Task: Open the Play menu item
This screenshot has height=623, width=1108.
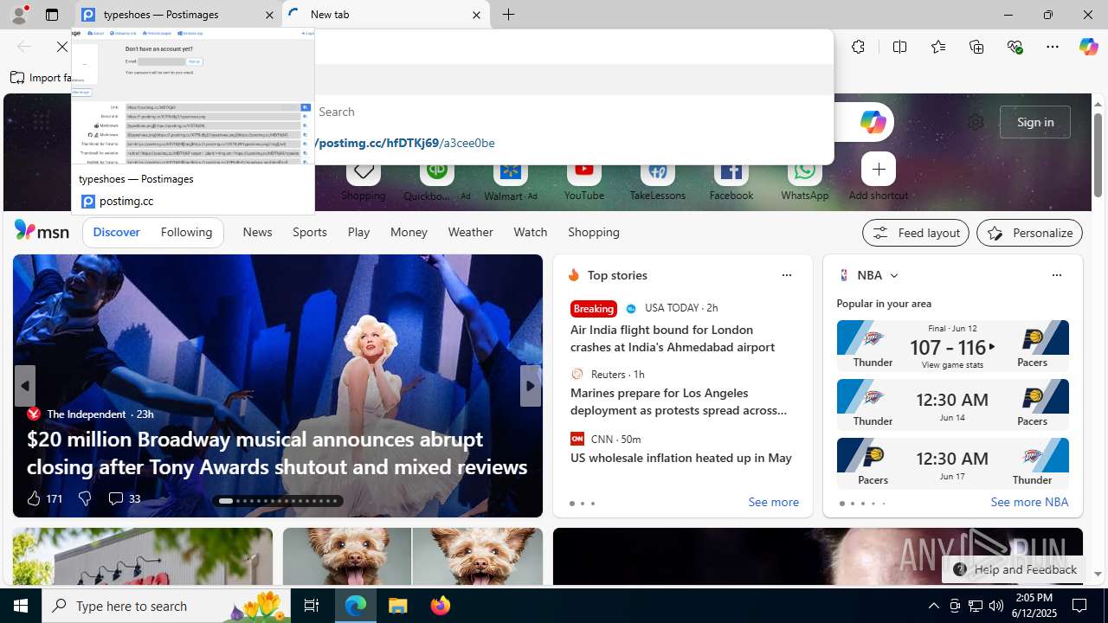Action: (358, 232)
